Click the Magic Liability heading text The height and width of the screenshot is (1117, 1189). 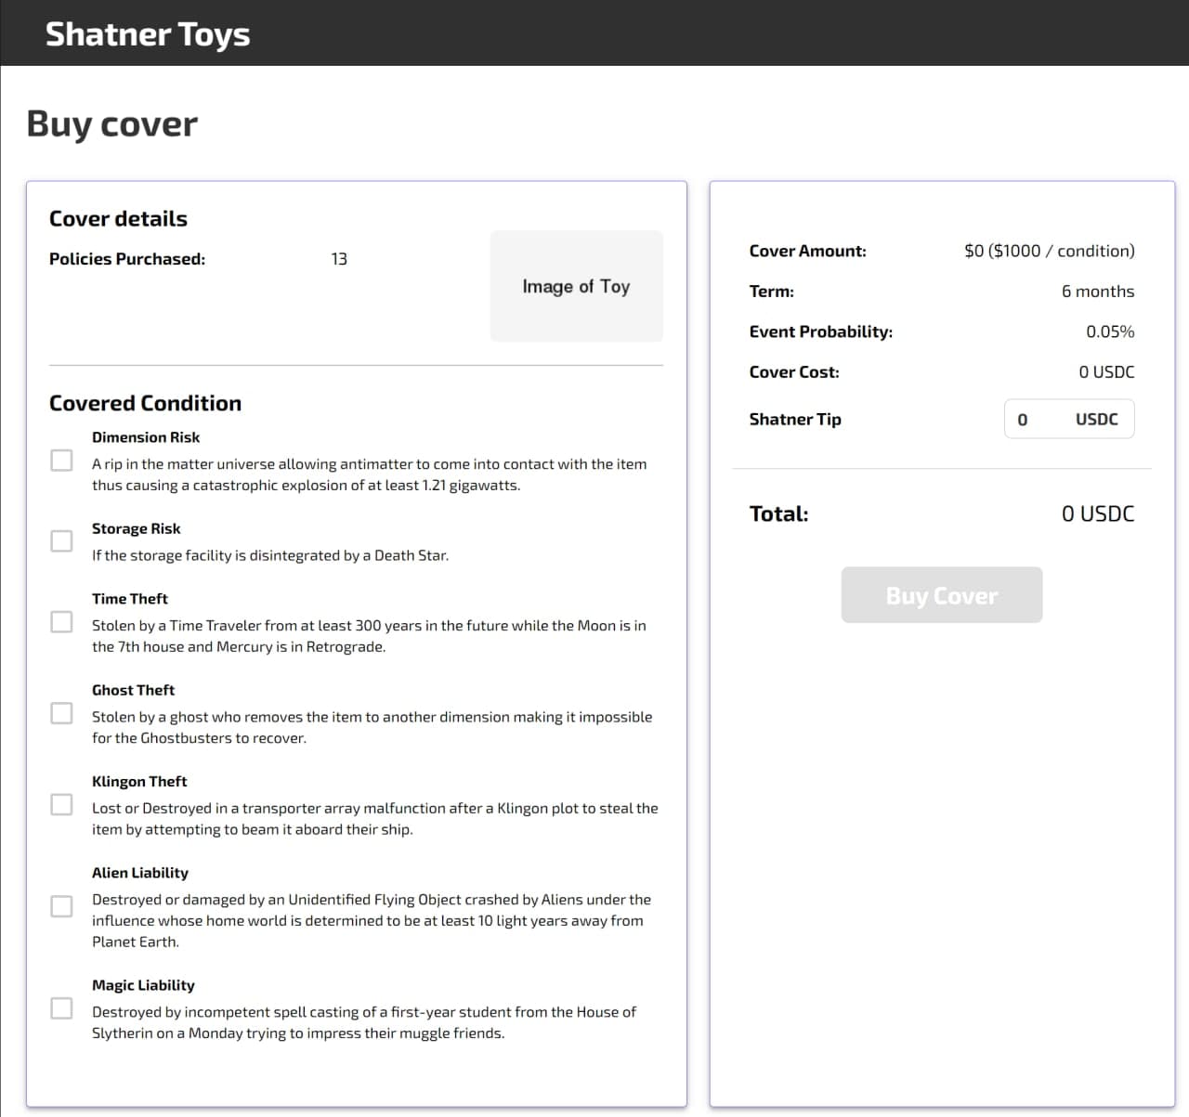coord(143,985)
